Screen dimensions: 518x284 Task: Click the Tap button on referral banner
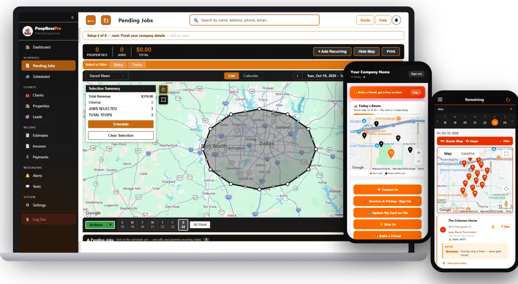(x=416, y=93)
